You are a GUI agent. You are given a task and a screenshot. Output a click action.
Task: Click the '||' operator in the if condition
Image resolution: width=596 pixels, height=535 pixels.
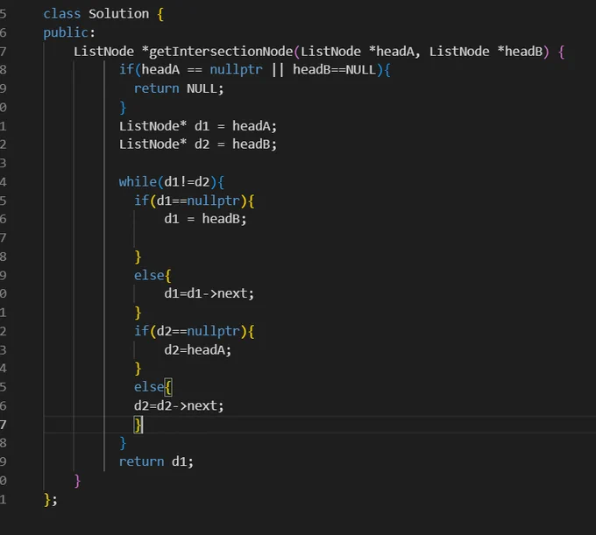(x=278, y=70)
